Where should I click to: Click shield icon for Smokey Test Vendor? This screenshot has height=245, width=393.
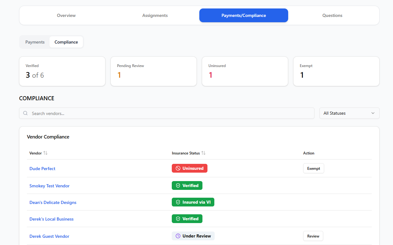[178, 185]
